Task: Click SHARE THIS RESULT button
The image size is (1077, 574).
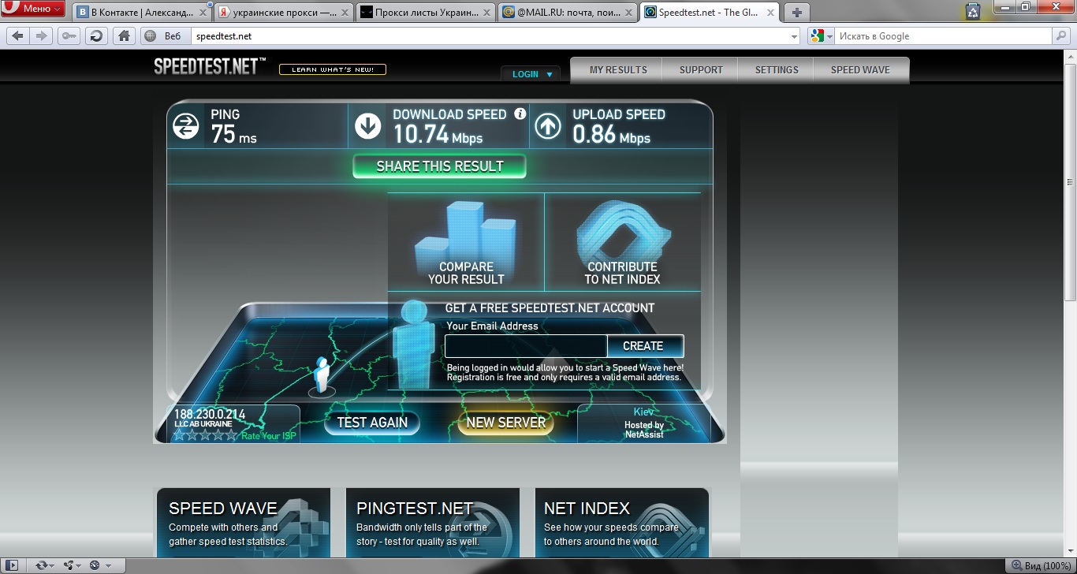Action: [x=440, y=166]
